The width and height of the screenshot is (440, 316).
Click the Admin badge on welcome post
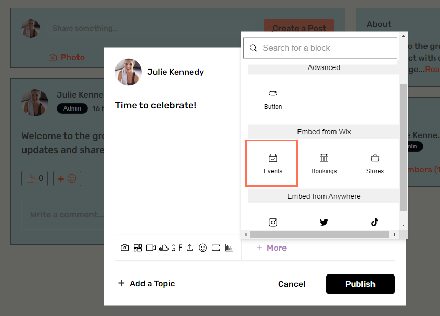click(72, 108)
